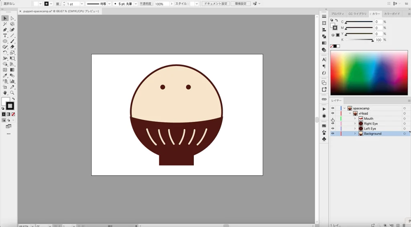
Task: Switch to the カラーガイド tab
Action: 392,14
